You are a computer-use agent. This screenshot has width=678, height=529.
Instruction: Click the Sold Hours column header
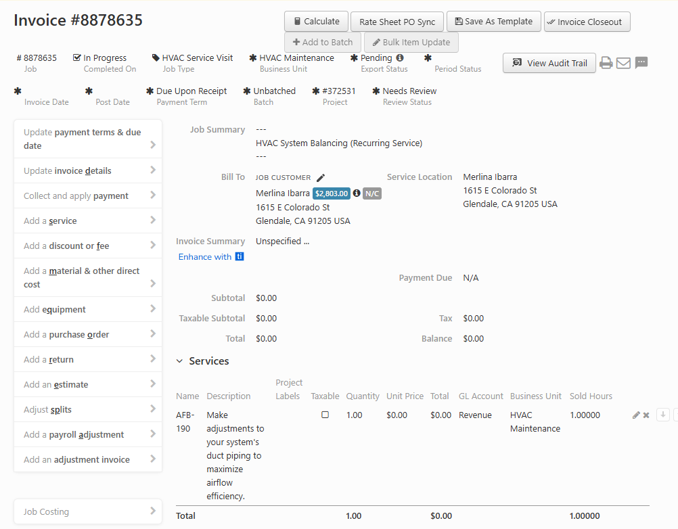[591, 396]
